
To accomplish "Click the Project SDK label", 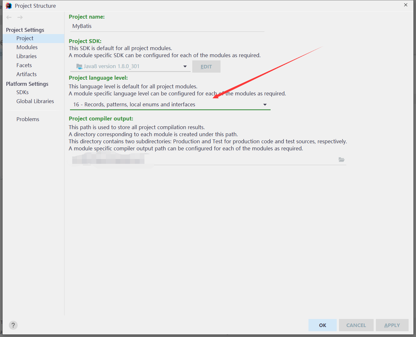I will 85,41.
